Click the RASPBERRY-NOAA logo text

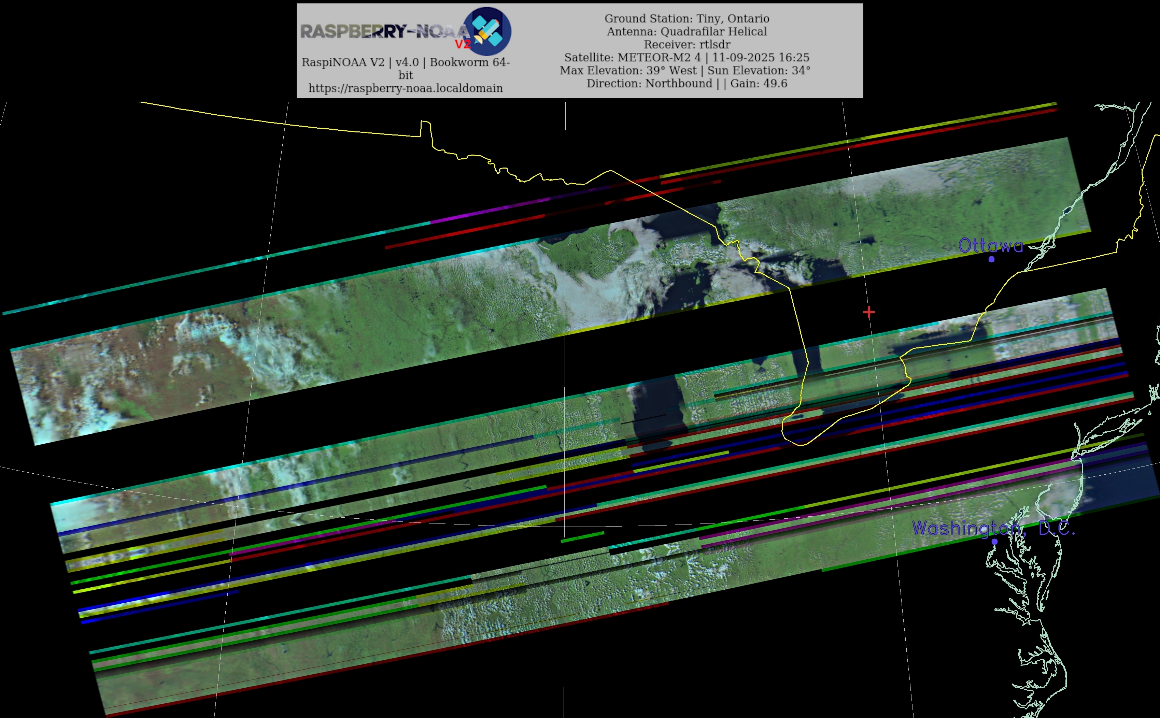(384, 32)
